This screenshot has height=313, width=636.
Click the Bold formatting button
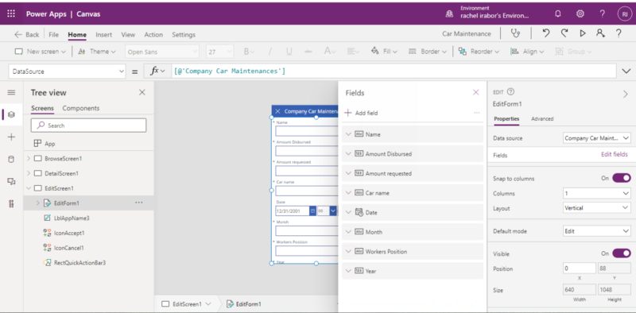tap(249, 52)
